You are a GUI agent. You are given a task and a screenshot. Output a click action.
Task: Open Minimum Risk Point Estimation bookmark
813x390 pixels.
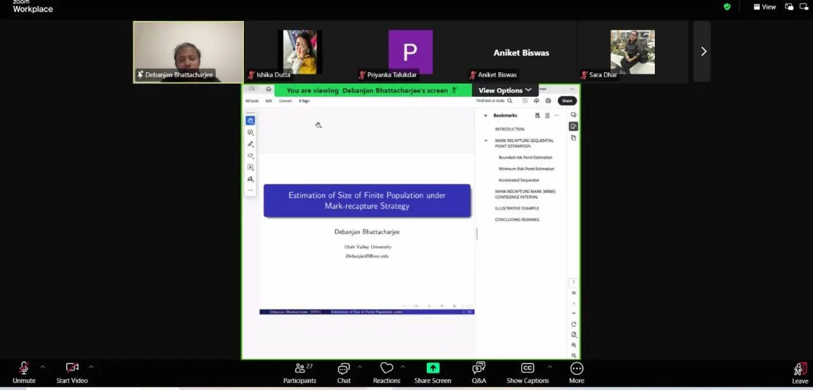point(527,169)
